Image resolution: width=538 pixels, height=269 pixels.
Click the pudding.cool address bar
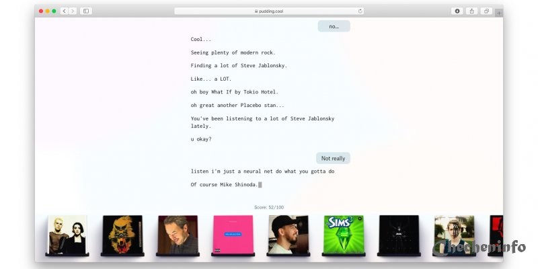pyautogui.click(x=269, y=11)
